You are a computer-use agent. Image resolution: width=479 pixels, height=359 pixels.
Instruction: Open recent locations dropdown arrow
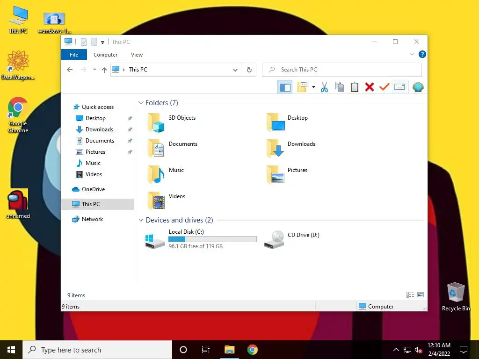coord(94,70)
